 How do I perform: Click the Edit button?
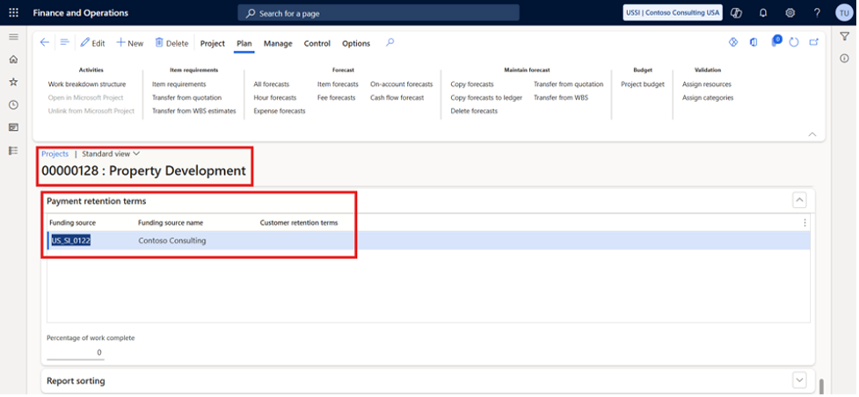tap(92, 43)
